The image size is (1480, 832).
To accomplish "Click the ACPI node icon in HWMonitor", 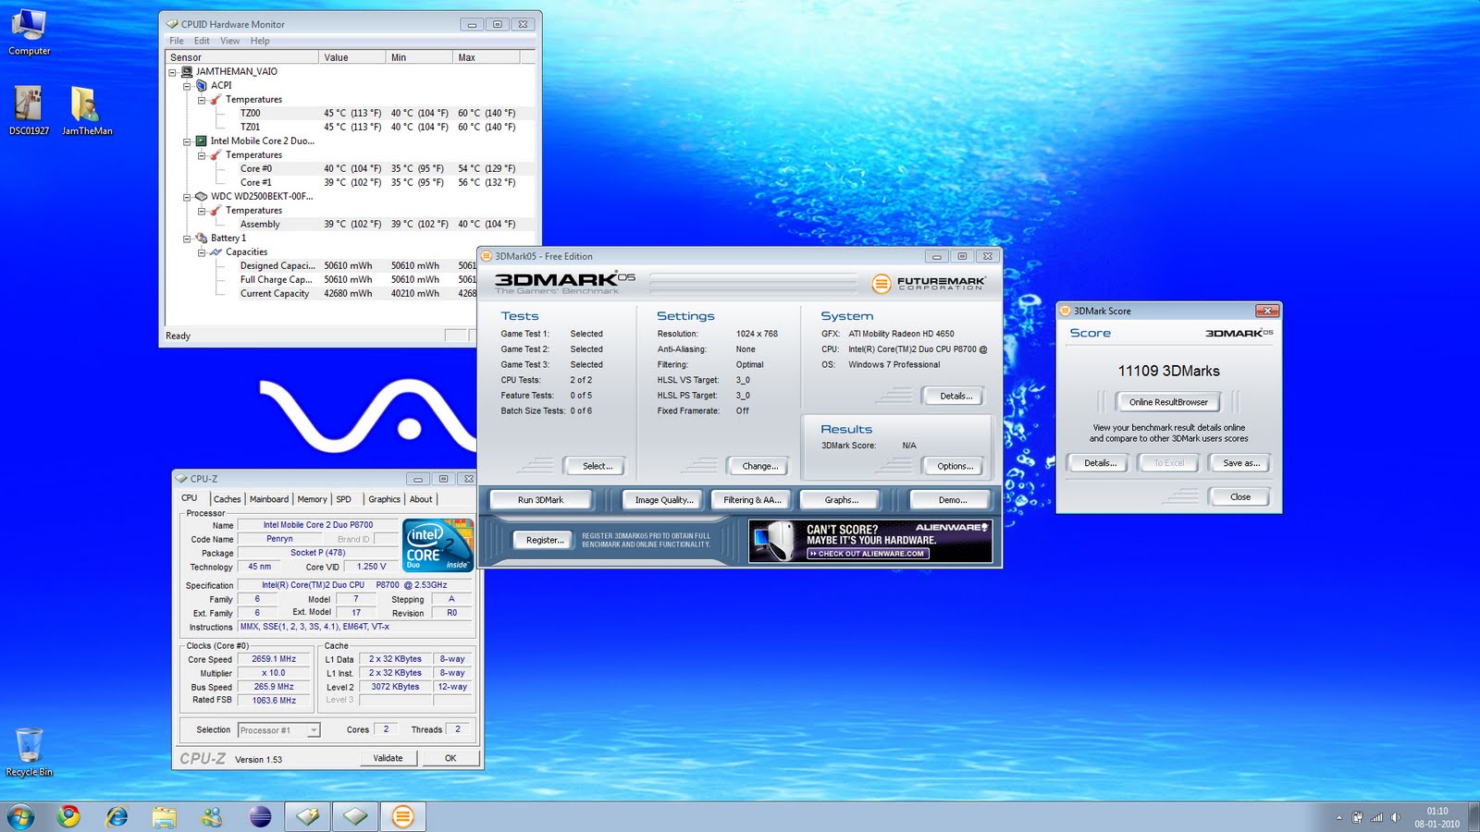I will click(x=202, y=85).
